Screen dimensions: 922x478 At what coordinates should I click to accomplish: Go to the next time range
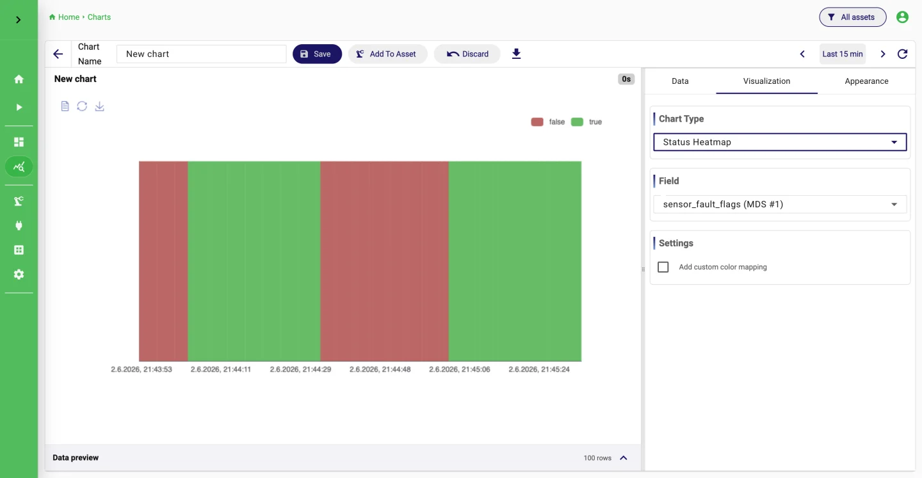(883, 54)
